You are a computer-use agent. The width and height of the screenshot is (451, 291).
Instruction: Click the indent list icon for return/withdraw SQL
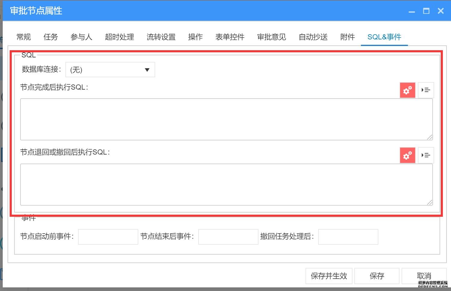[x=426, y=155]
